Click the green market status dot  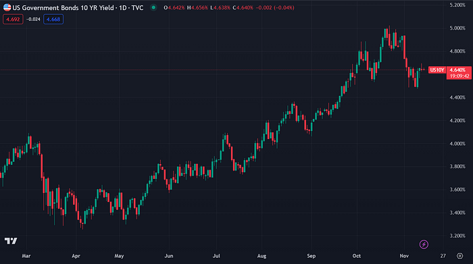click(x=153, y=7)
